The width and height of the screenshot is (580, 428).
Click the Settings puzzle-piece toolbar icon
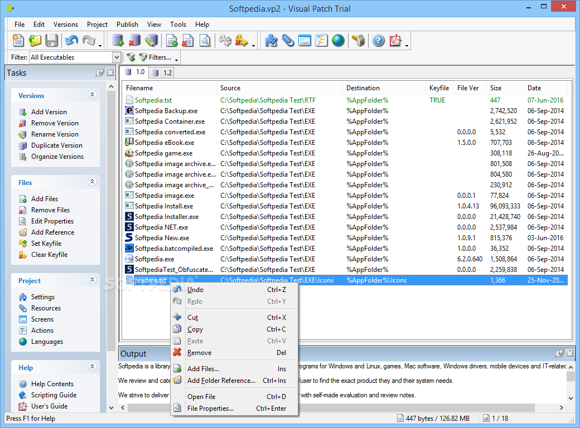[x=271, y=41]
